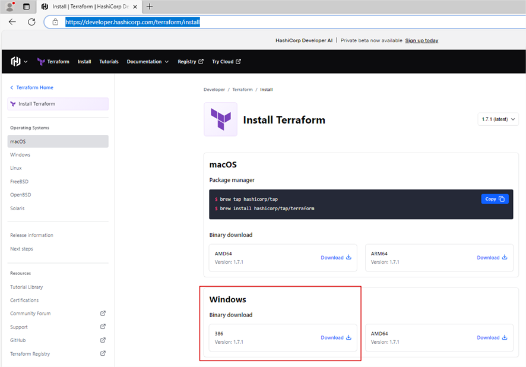Go back to the previous page
526x367 pixels.
[x=12, y=22]
